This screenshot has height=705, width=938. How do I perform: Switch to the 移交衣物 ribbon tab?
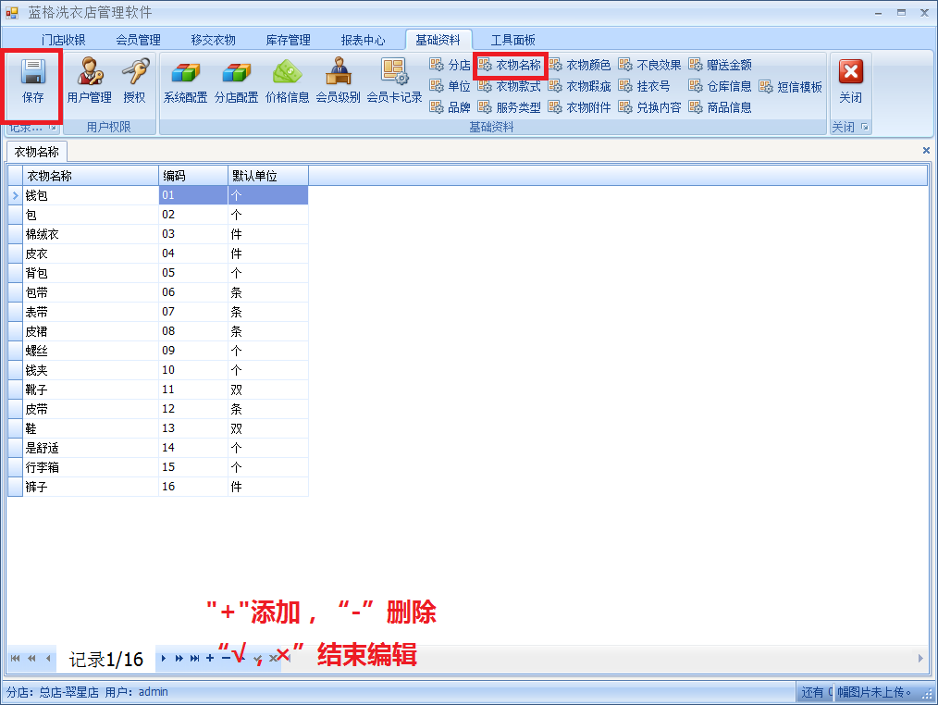[x=213, y=40]
